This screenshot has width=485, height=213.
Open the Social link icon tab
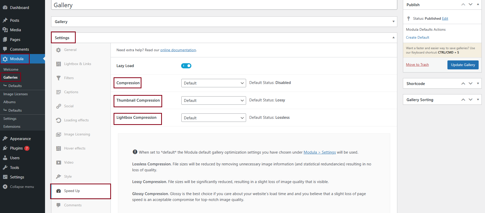click(x=59, y=106)
